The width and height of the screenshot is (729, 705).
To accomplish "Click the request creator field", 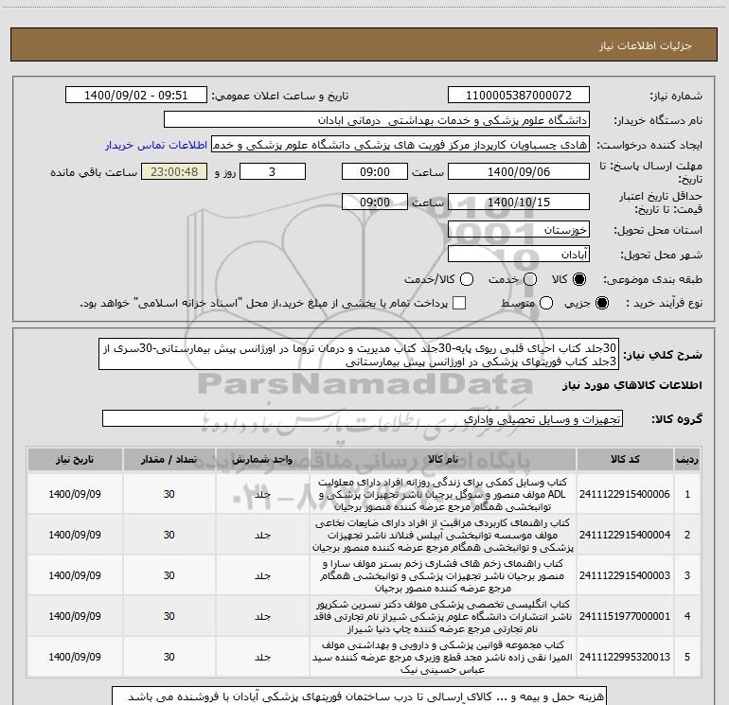I will pos(400,145).
